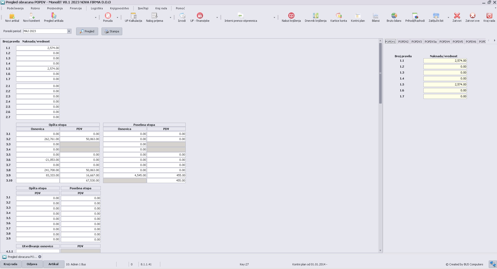
Task: Click the Artikal status bar button
Action: pyautogui.click(x=54, y=264)
